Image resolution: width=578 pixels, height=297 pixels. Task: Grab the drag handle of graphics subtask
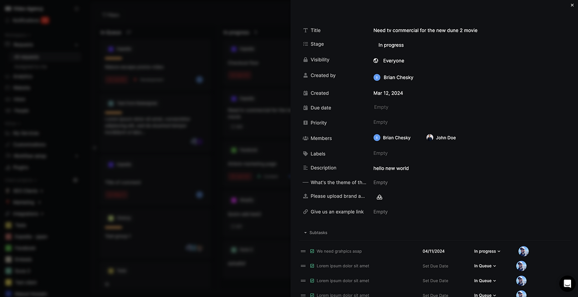303,251
